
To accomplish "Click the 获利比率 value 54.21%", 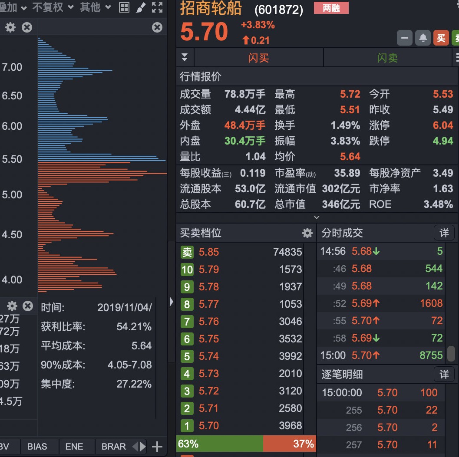I will pos(134,326).
